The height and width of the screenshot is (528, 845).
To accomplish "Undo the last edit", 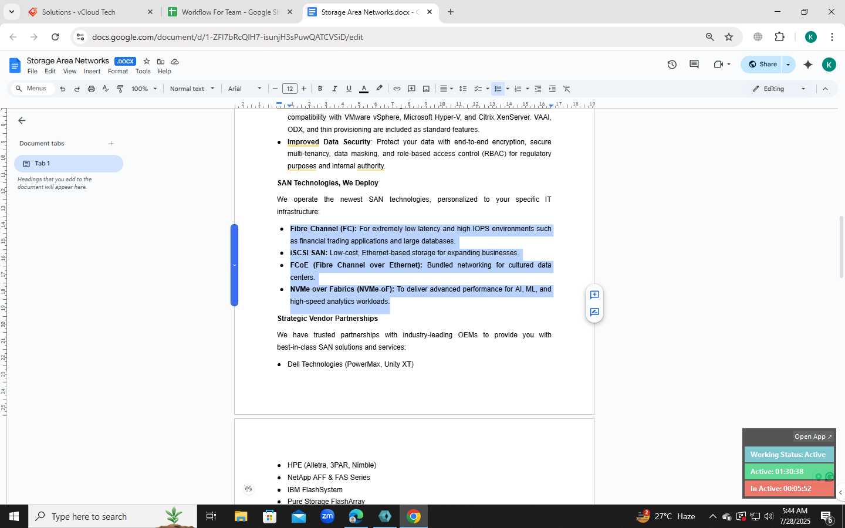I will tap(62, 89).
